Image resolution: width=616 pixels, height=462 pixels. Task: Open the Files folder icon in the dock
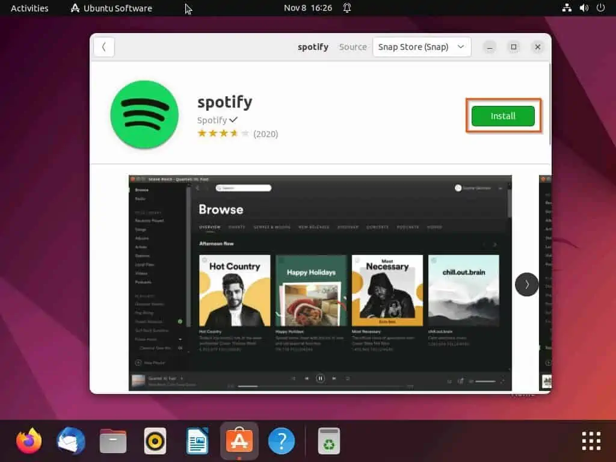click(112, 441)
